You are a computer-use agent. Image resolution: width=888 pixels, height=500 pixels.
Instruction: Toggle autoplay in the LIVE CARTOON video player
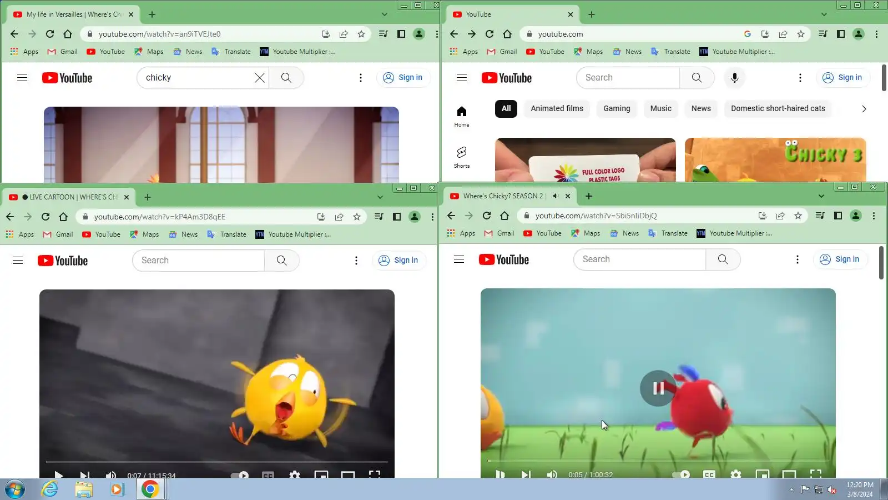(240, 474)
